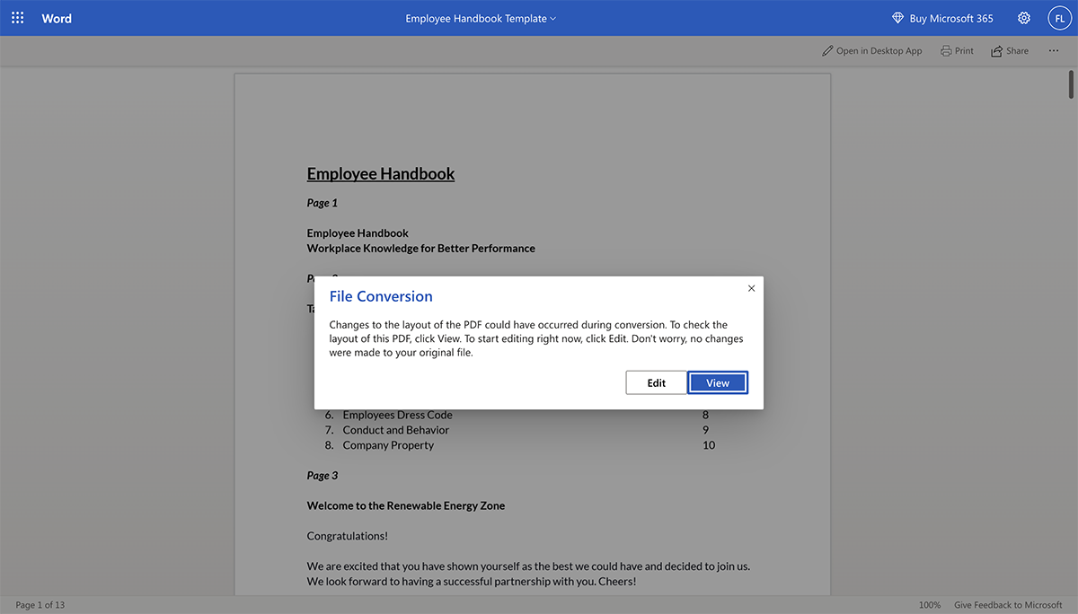The height and width of the screenshot is (614, 1078).
Task: Open the FL account avatar
Action: pos(1060,18)
